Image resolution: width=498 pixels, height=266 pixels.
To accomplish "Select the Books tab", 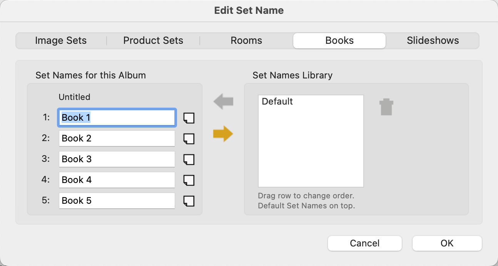I will pos(339,41).
